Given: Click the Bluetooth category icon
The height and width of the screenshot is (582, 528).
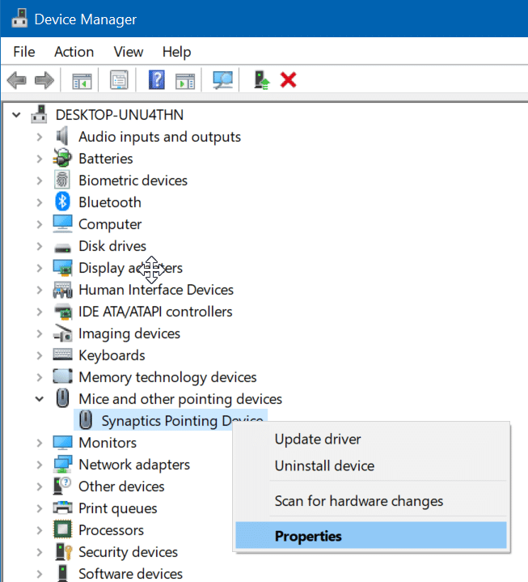Looking at the screenshot, I should [62, 202].
